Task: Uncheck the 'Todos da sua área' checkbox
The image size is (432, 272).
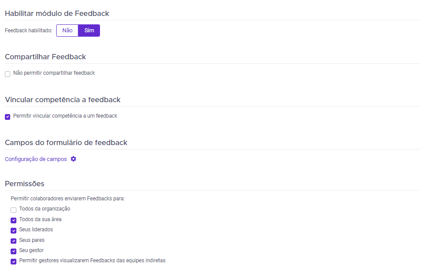Action: click(14, 220)
